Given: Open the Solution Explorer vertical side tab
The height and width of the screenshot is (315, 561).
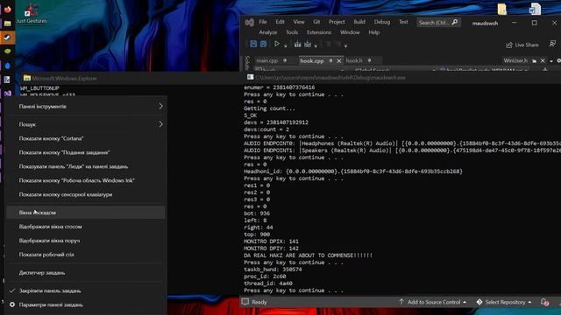Looking at the screenshot, I should (246, 63).
